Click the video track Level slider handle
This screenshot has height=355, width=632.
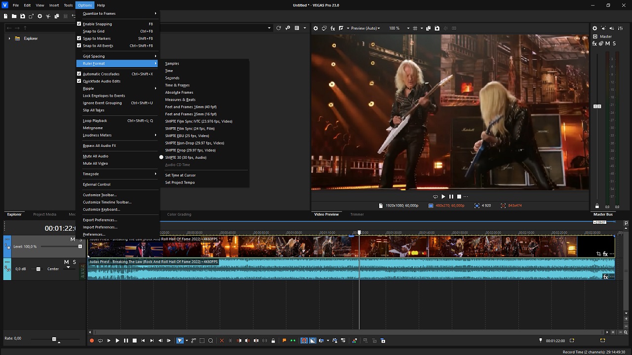[x=80, y=247]
